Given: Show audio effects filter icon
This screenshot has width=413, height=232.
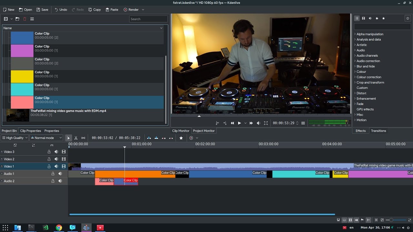Looking at the screenshot, I should coord(370,18).
